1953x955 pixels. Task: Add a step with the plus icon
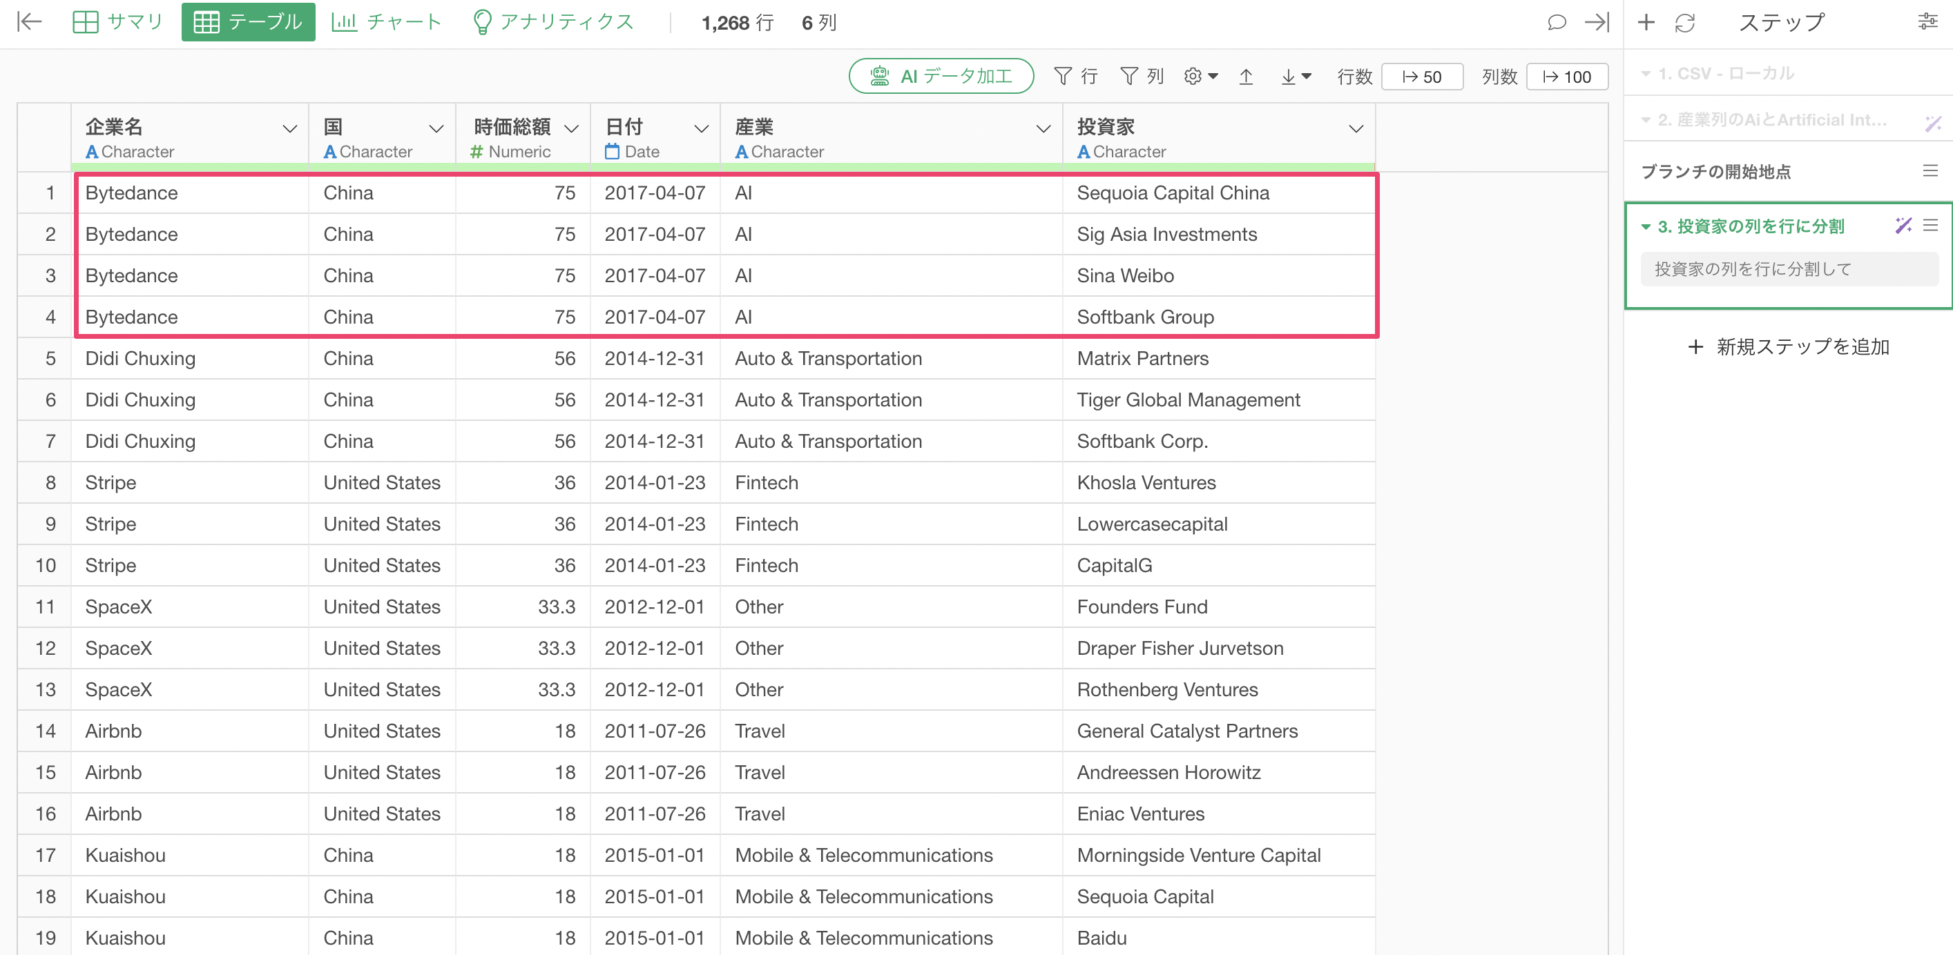point(1645,22)
